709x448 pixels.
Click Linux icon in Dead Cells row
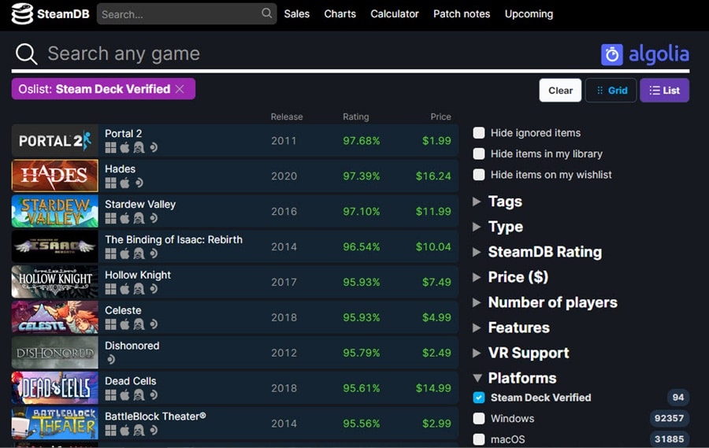coord(139,395)
